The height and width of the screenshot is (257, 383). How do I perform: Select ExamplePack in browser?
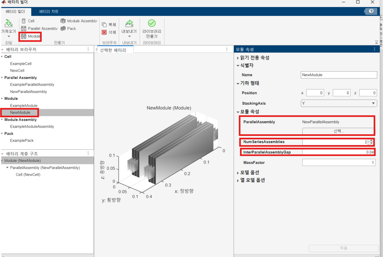[22, 141]
